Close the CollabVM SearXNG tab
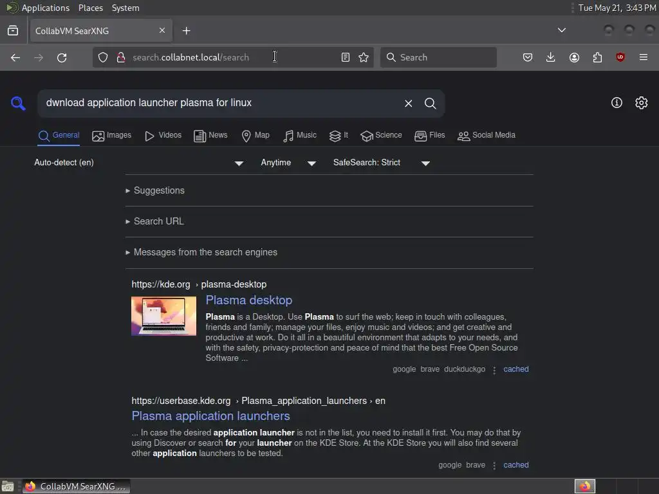 [162, 30]
